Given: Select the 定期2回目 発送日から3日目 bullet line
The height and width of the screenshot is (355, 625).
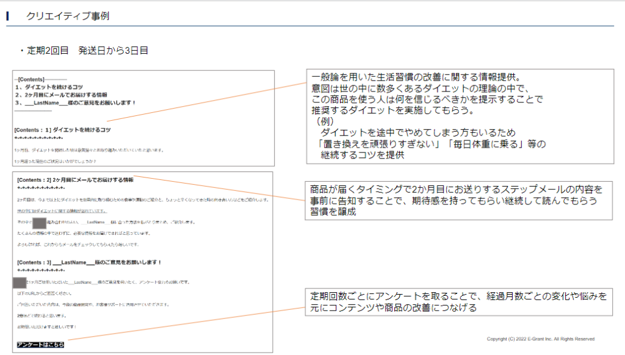Looking at the screenshot, I should pos(84,51).
